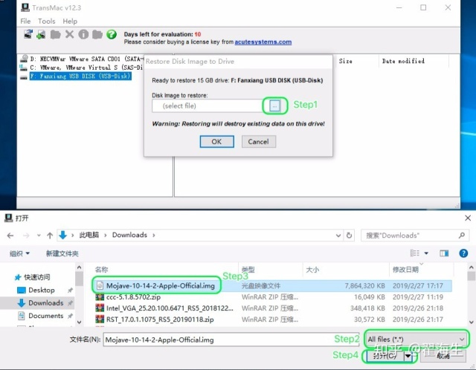
Task: Click the 新建文件夹 button
Action: click(62, 253)
